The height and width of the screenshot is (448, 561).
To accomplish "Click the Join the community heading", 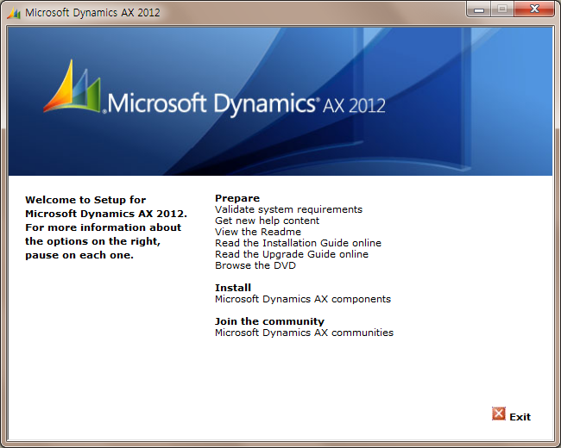I will click(x=269, y=321).
